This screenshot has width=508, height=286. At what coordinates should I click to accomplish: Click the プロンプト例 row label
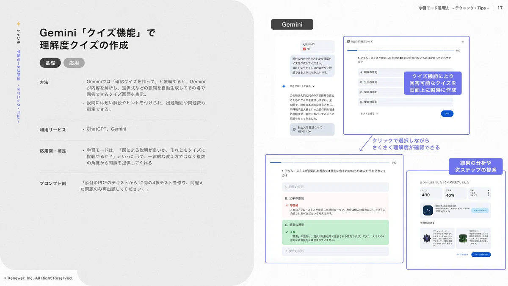(53, 183)
